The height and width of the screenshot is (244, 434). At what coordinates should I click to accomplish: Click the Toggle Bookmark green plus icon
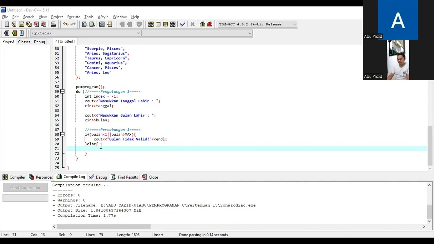(x=14, y=33)
